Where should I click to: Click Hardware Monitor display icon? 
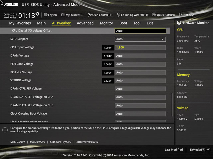[x=179, y=23]
